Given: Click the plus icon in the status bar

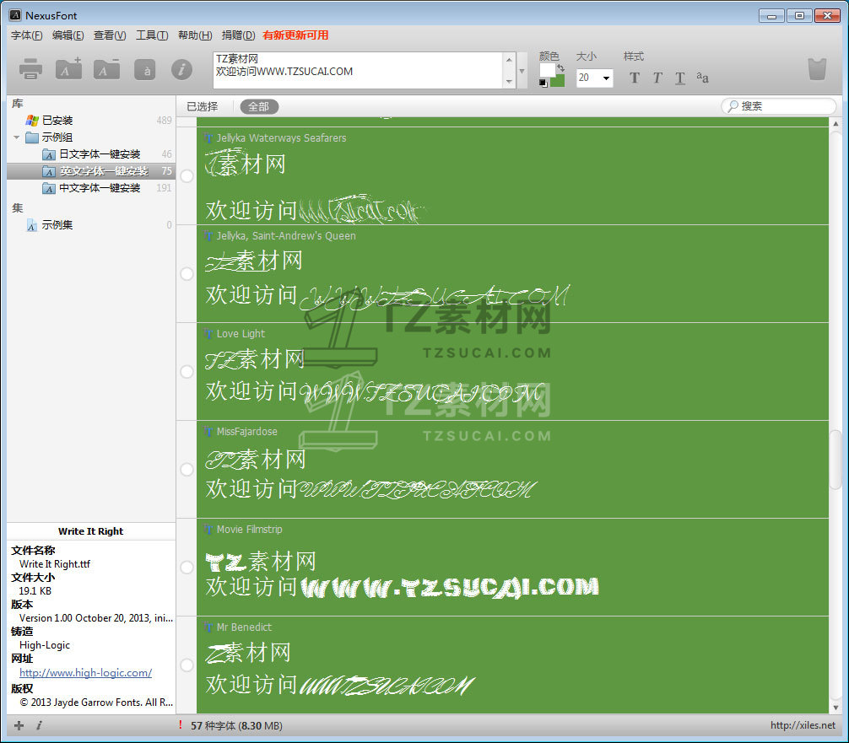Looking at the screenshot, I should pos(19,725).
